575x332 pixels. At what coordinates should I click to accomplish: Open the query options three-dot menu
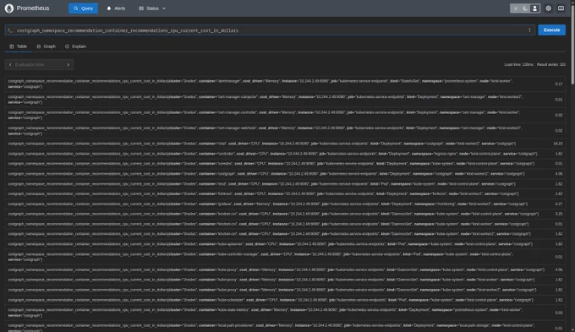(529, 30)
